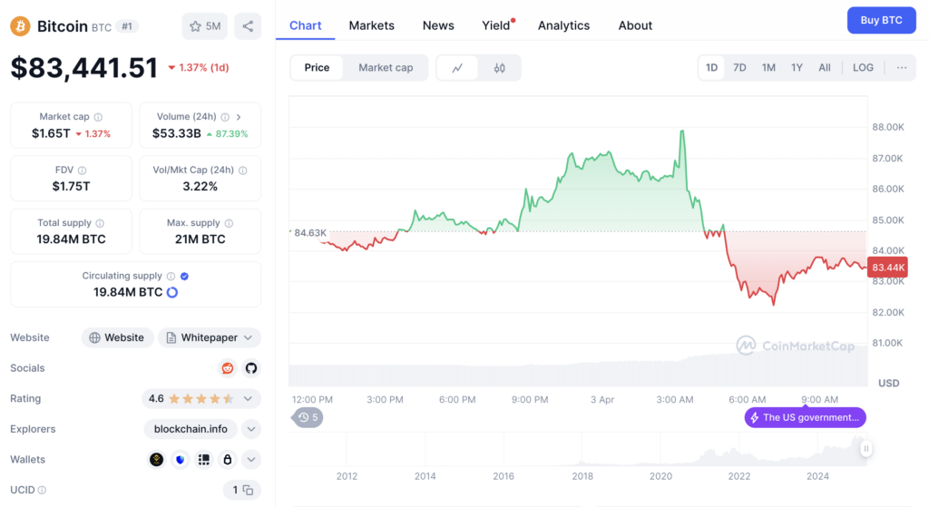929x507 pixels.
Task: Open Bitcoin GitHub social link
Action: [x=251, y=368]
